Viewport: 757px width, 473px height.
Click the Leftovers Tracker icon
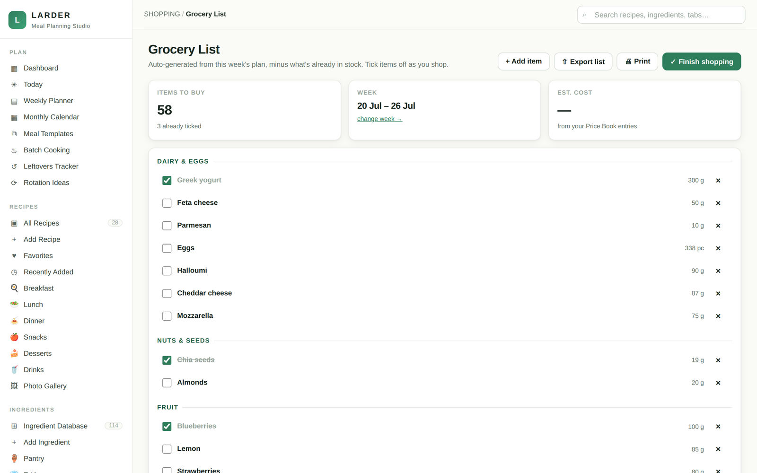[x=14, y=166]
